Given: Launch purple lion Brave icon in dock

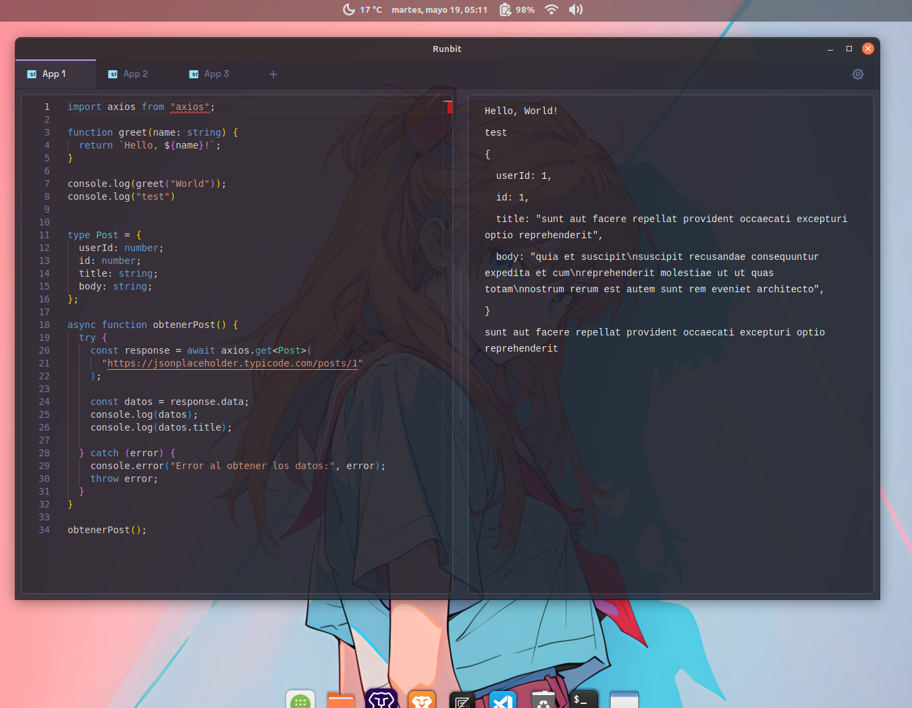Looking at the screenshot, I should coord(381,699).
